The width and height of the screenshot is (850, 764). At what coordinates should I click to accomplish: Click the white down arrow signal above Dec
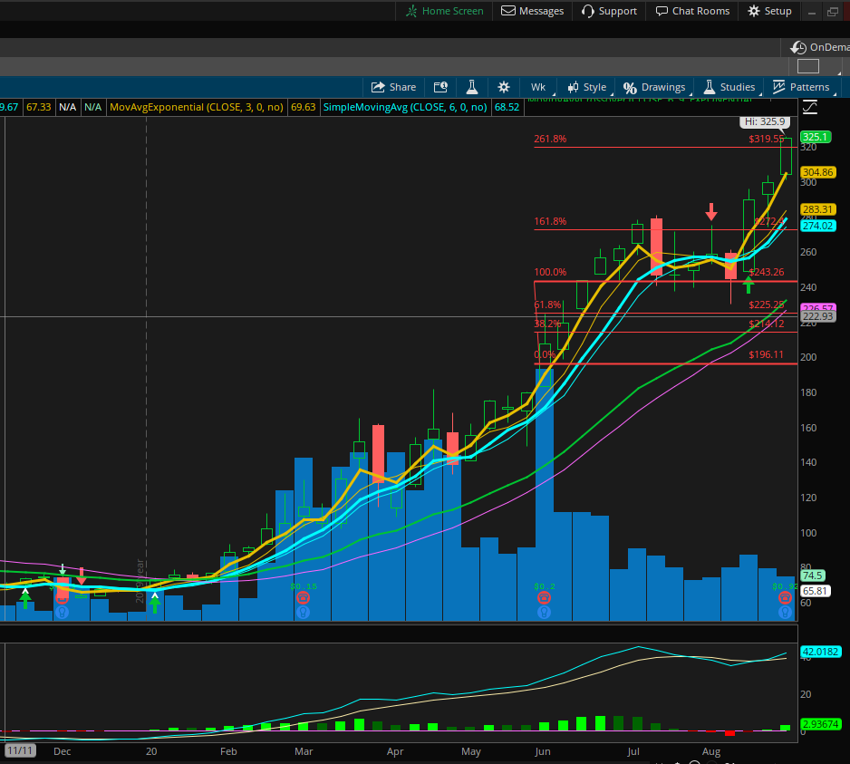(63, 569)
